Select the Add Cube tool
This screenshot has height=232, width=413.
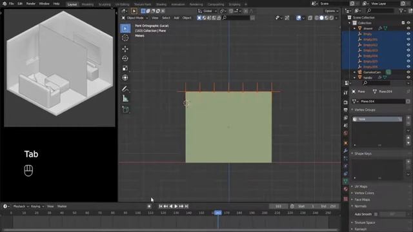125,110
